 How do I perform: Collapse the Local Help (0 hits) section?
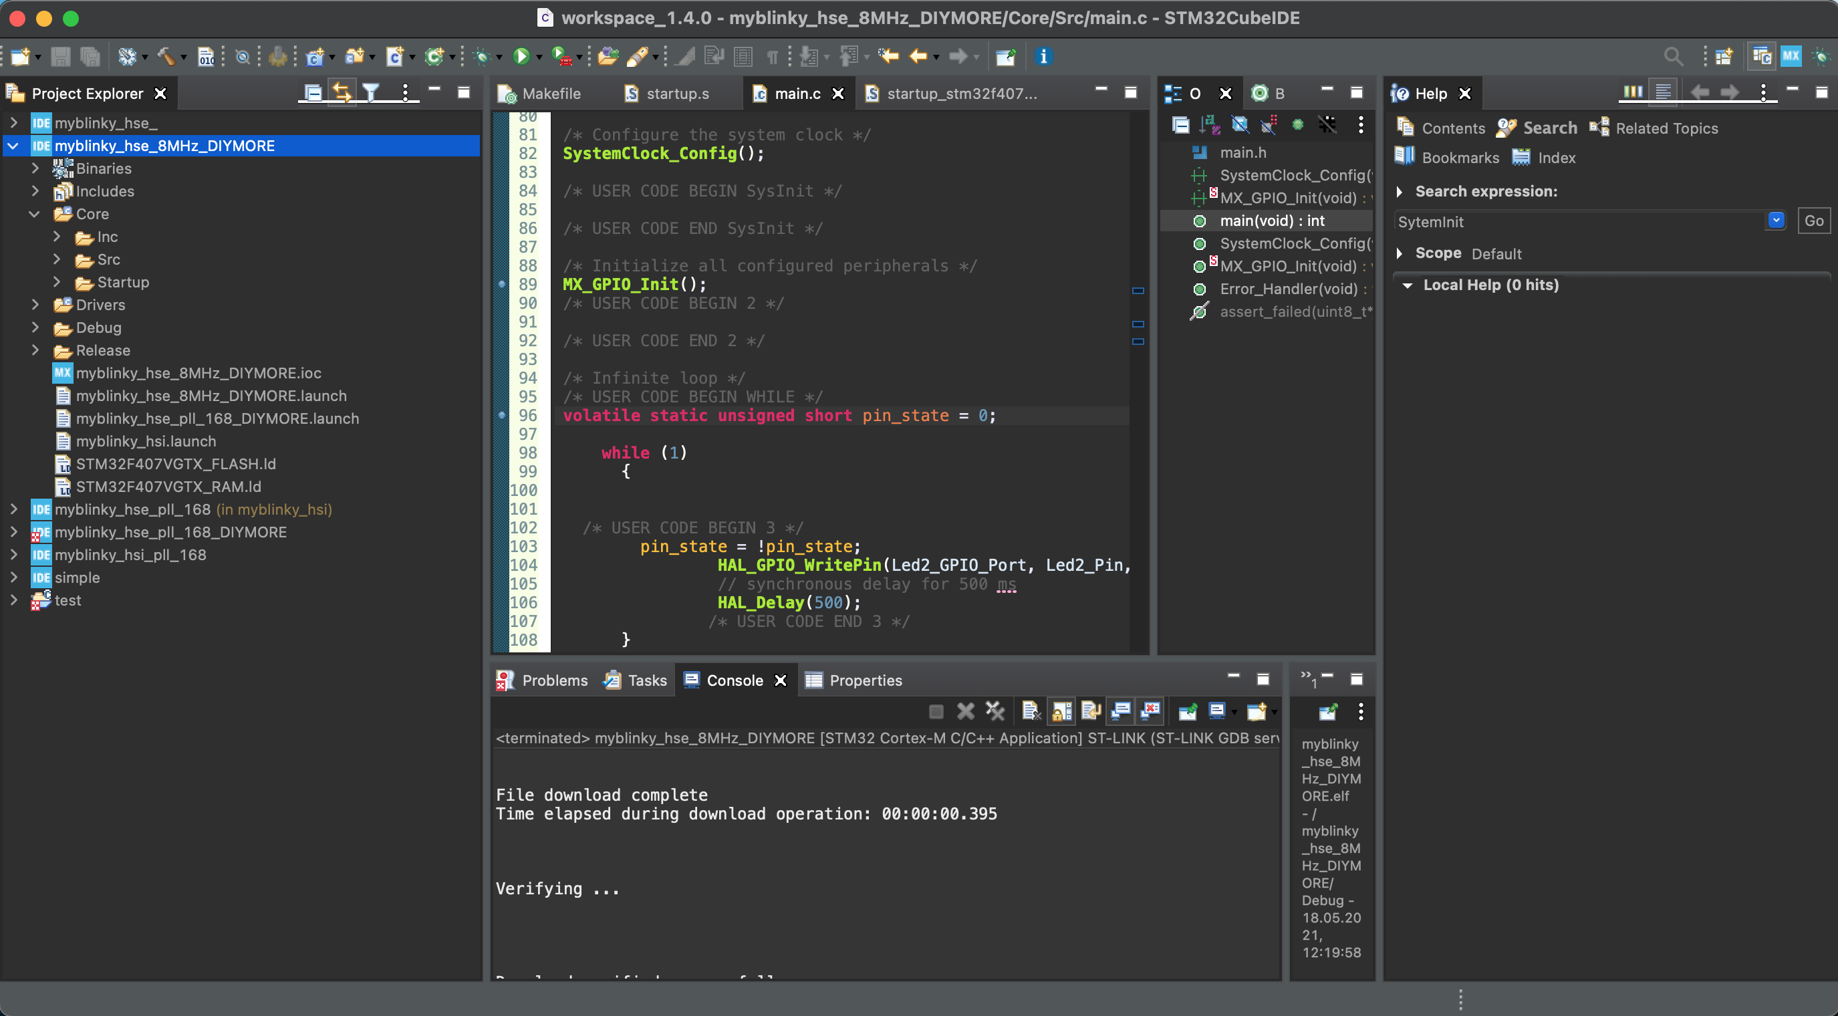(x=1407, y=285)
